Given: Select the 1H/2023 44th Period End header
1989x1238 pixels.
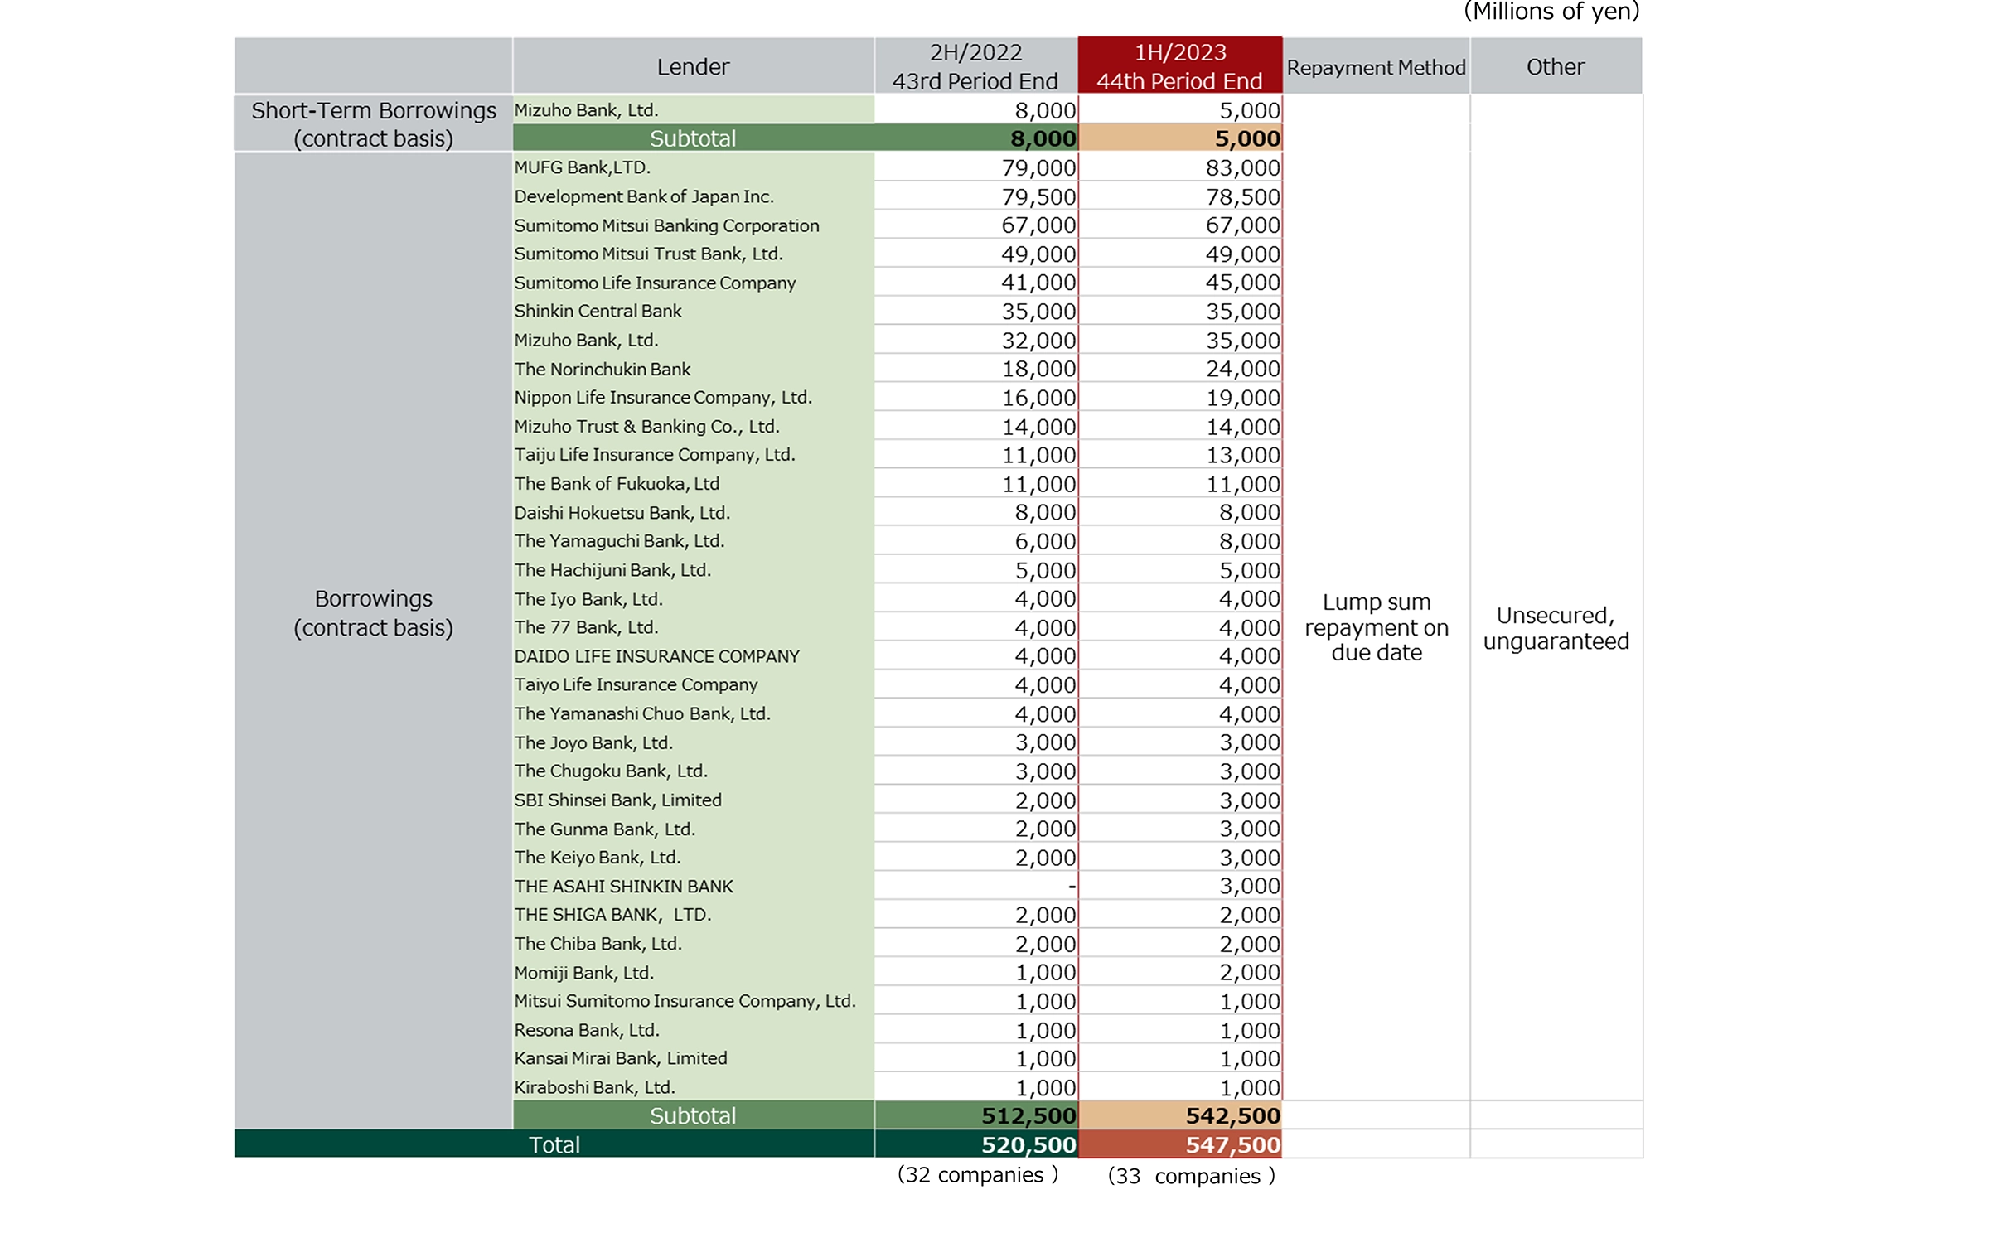Looking at the screenshot, I should (1180, 66).
